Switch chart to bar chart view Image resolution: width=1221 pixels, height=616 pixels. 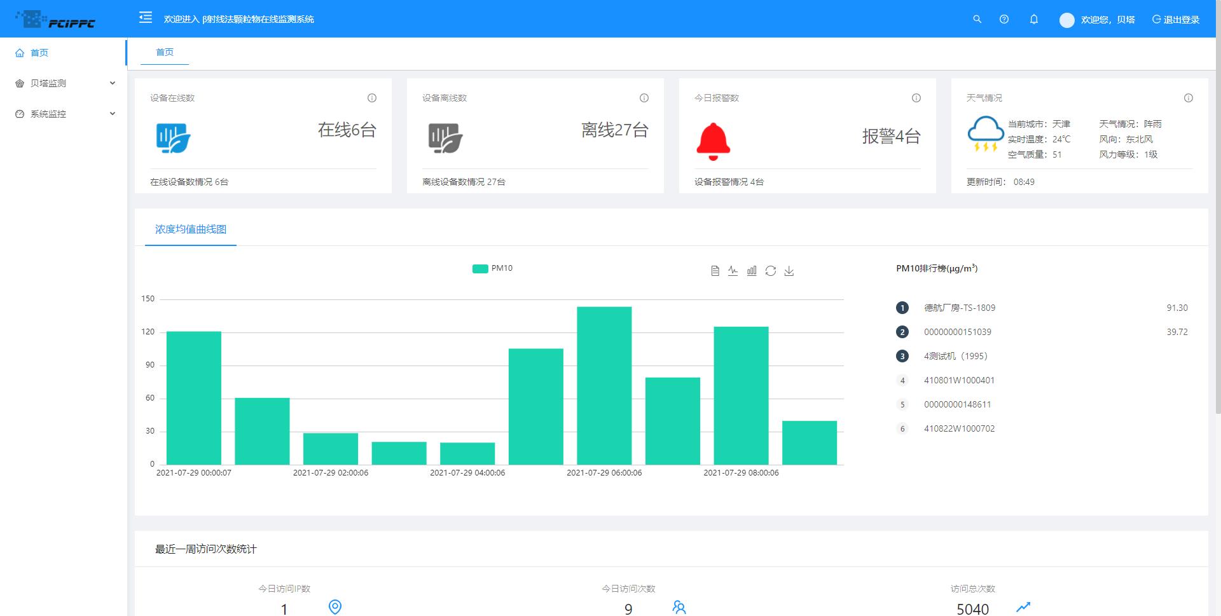tap(752, 271)
